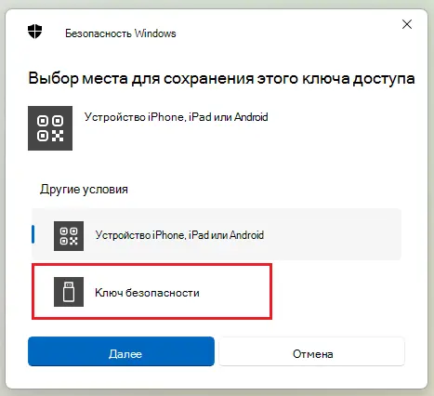Image resolution: width=434 pixels, height=396 pixels.
Task: Click the Windows Security shield icon
Action: [x=34, y=32]
